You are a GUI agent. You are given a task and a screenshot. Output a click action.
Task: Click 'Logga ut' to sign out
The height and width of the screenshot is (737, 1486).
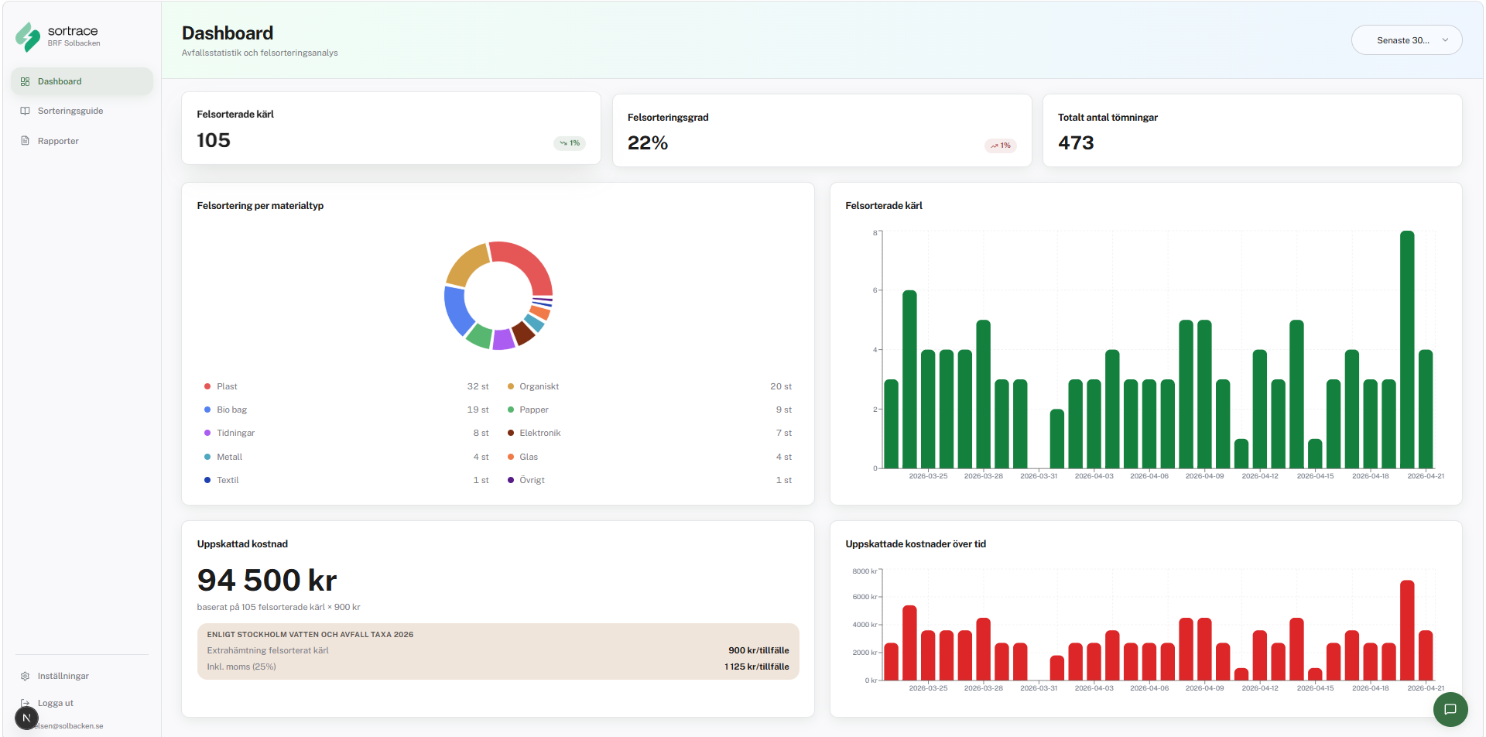coord(55,702)
